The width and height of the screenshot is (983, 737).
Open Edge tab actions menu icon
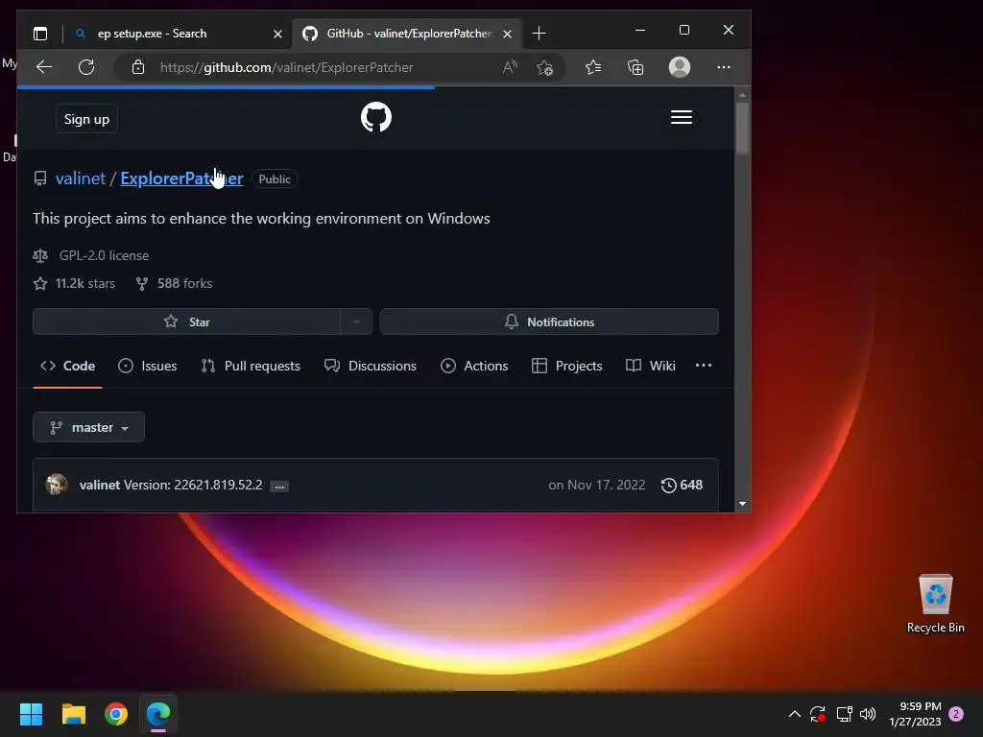tap(40, 34)
